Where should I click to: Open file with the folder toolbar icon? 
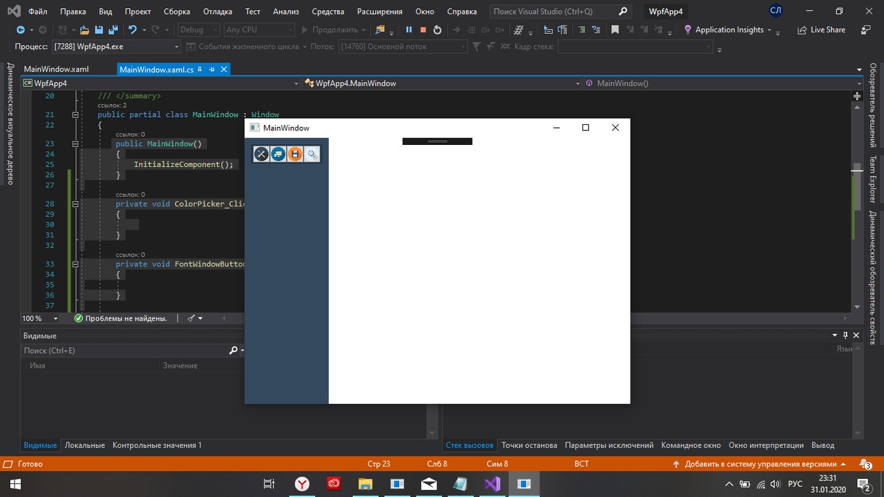[84, 30]
